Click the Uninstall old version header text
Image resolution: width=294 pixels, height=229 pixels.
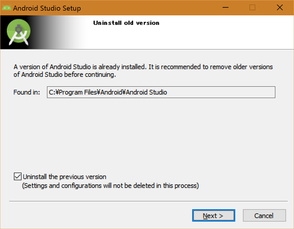click(126, 23)
